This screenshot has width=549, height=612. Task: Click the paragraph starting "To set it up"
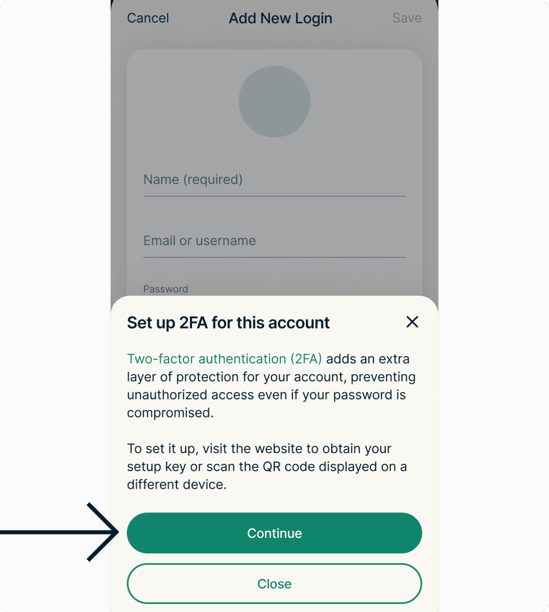pos(267,467)
